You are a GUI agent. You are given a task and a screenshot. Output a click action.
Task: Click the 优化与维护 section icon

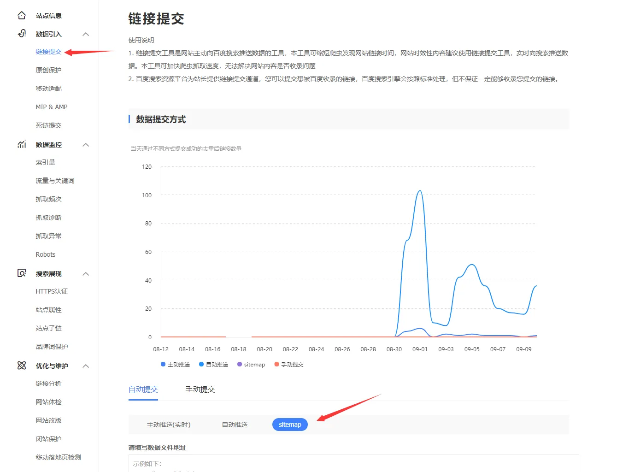(x=22, y=366)
